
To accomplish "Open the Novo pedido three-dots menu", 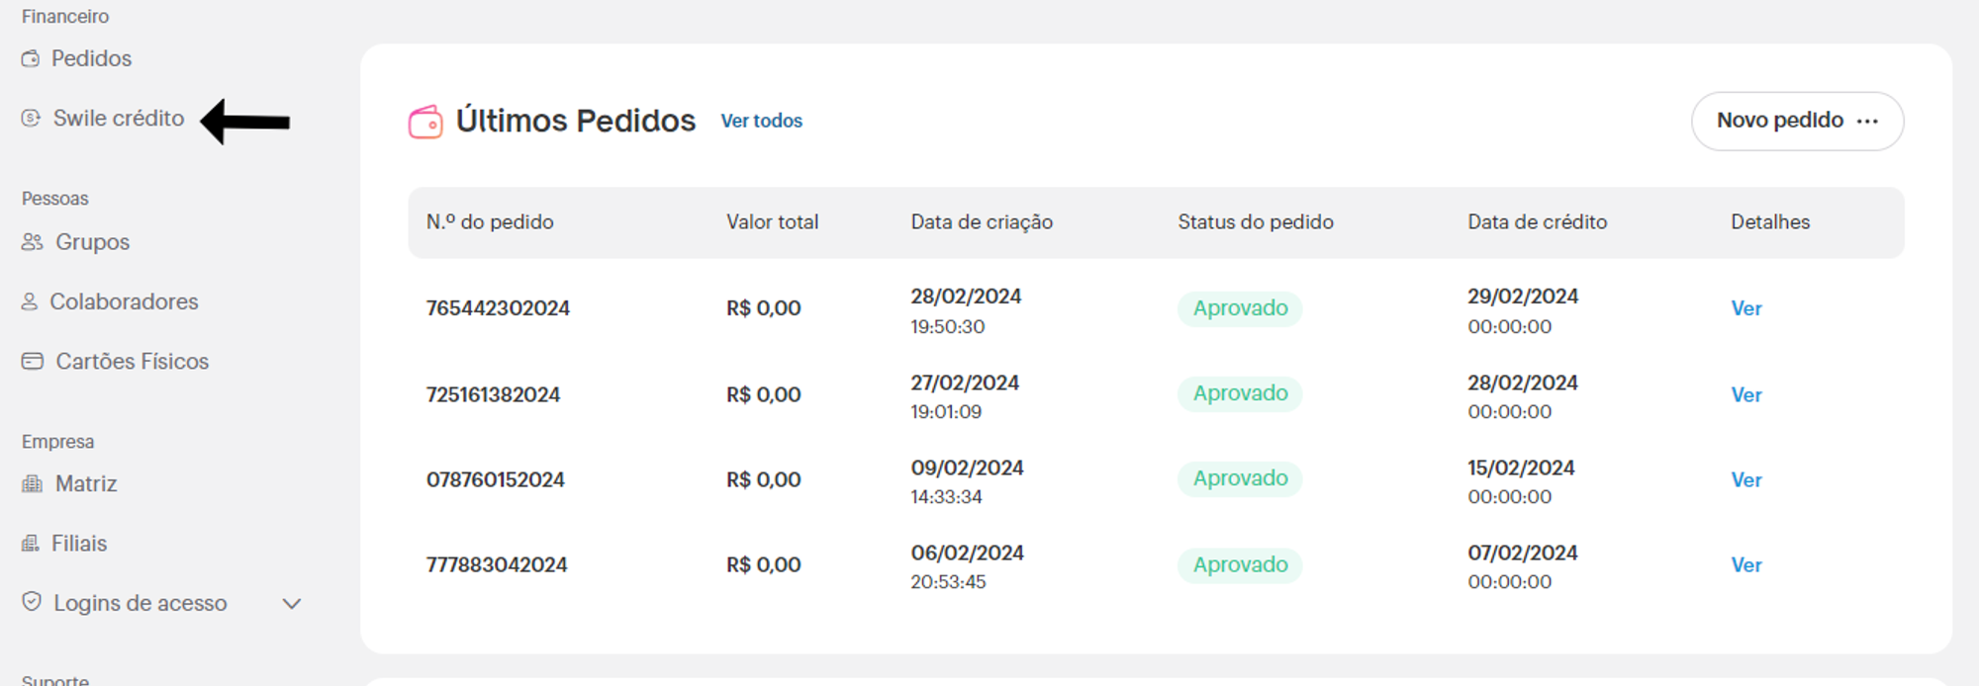I will pyautogui.click(x=1867, y=121).
